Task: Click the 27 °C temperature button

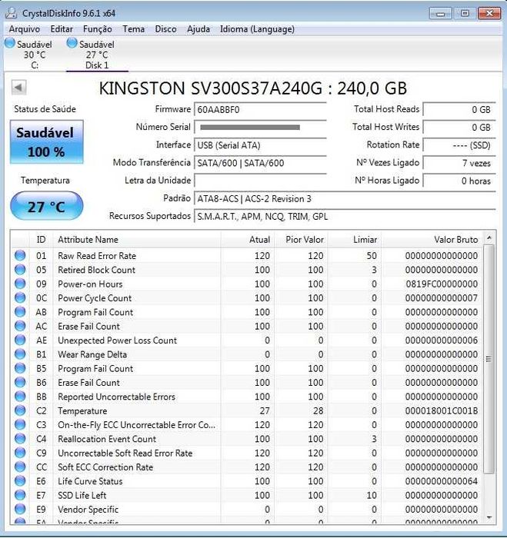Action: tap(47, 206)
